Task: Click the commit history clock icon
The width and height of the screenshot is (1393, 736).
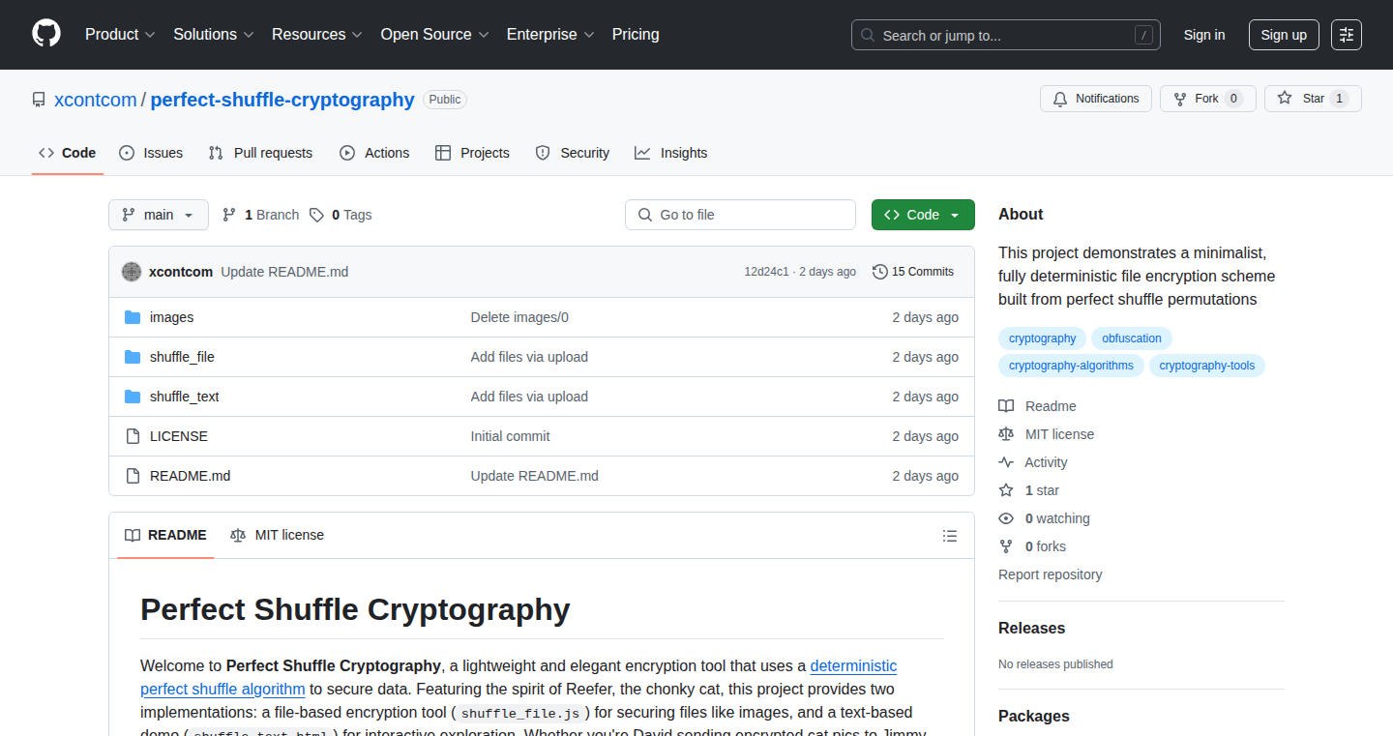Action: point(879,272)
